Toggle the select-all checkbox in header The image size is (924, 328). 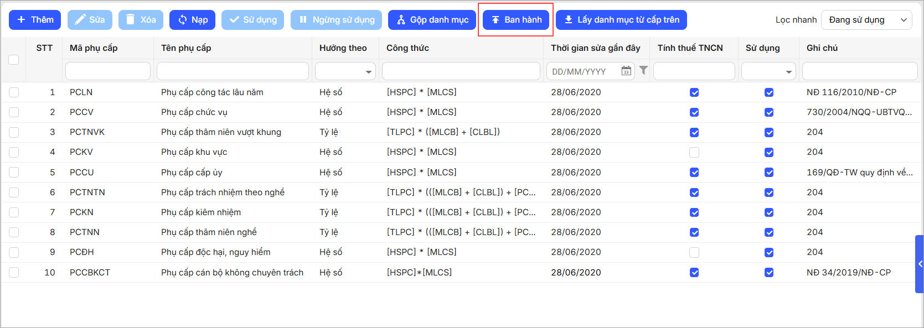tap(14, 60)
